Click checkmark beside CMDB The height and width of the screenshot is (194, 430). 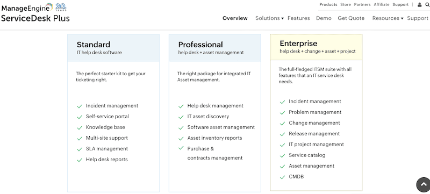pyautogui.click(x=282, y=177)
